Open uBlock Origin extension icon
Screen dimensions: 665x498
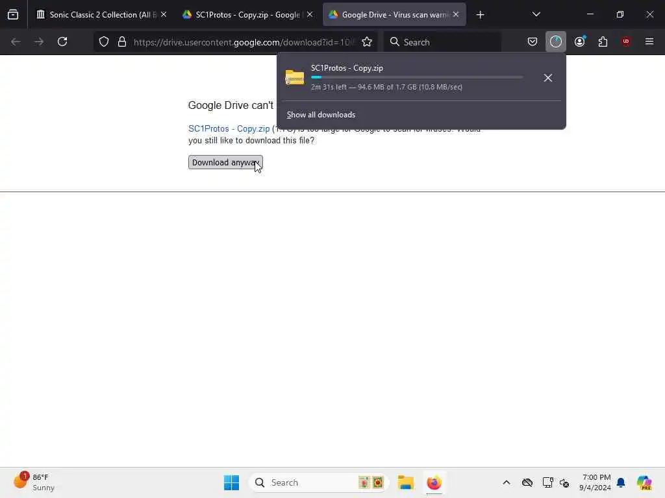point(626,41)
